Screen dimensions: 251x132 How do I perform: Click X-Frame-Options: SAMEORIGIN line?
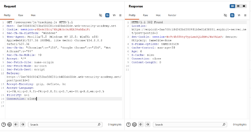tap(155, 44)
